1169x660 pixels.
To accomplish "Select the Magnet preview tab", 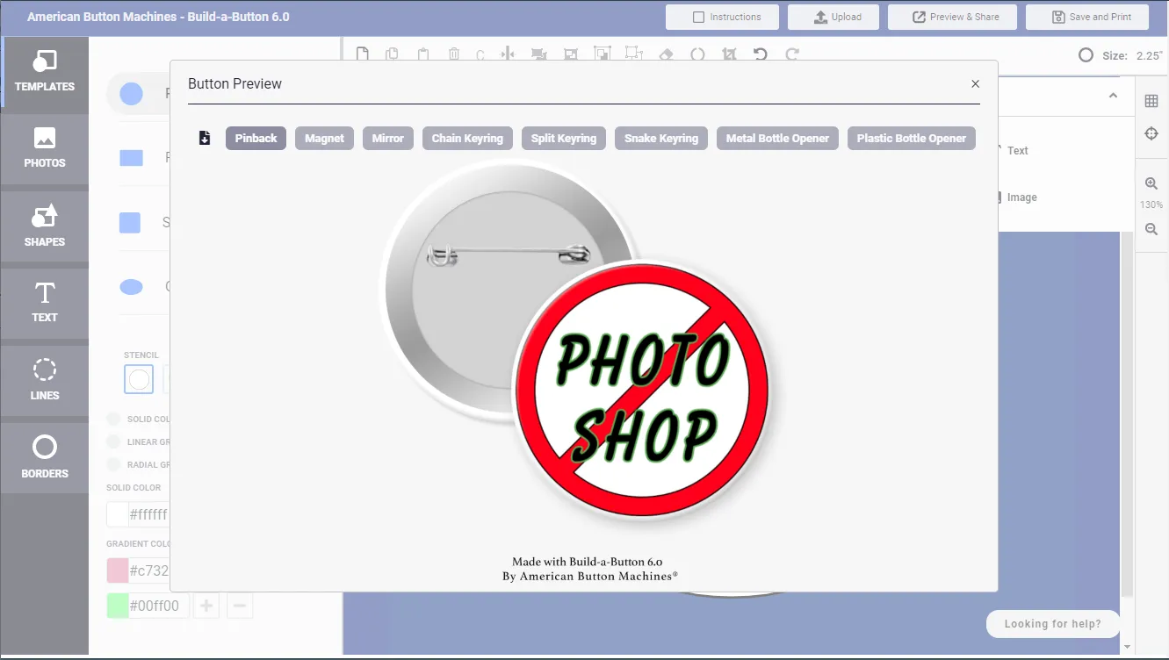I will pyautogui.click(x=324, y=139).
